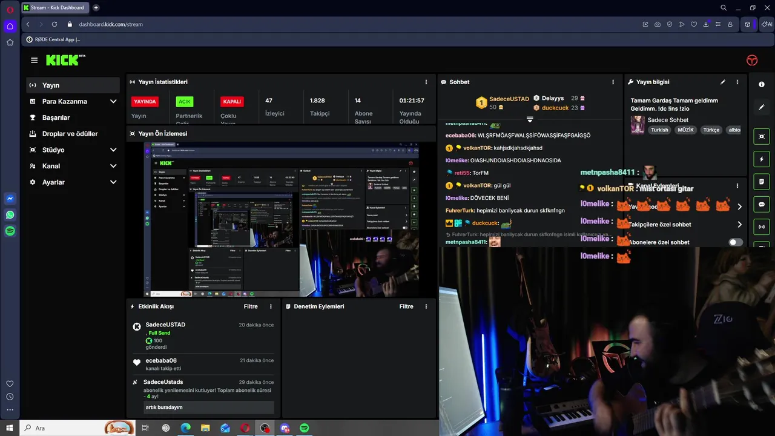
Task: Expand Para Kazanma menu
Action: click(113, 101)
